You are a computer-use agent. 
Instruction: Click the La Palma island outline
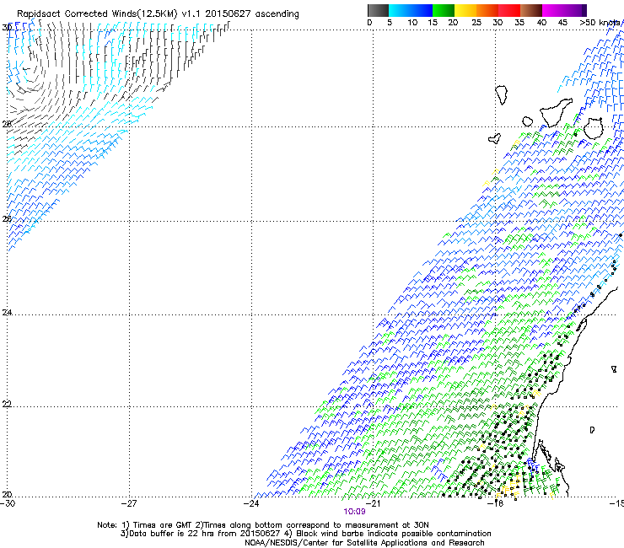point(502,94)
